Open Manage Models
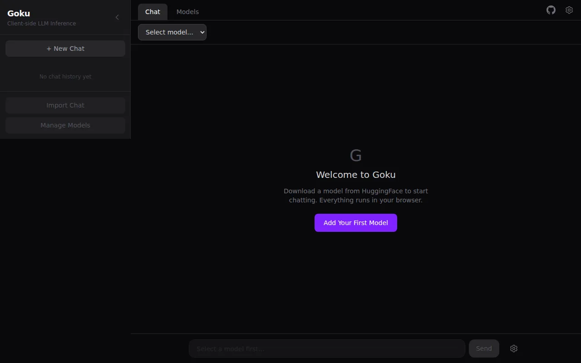 (x=65, y=125)
